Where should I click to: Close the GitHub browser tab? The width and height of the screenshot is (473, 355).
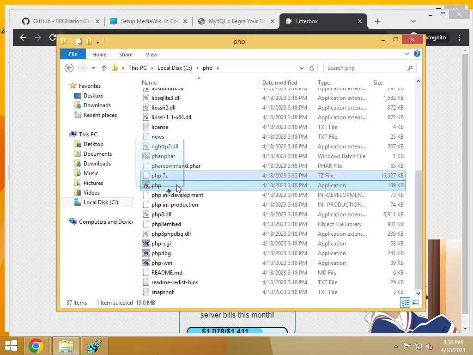pos(97,21)
